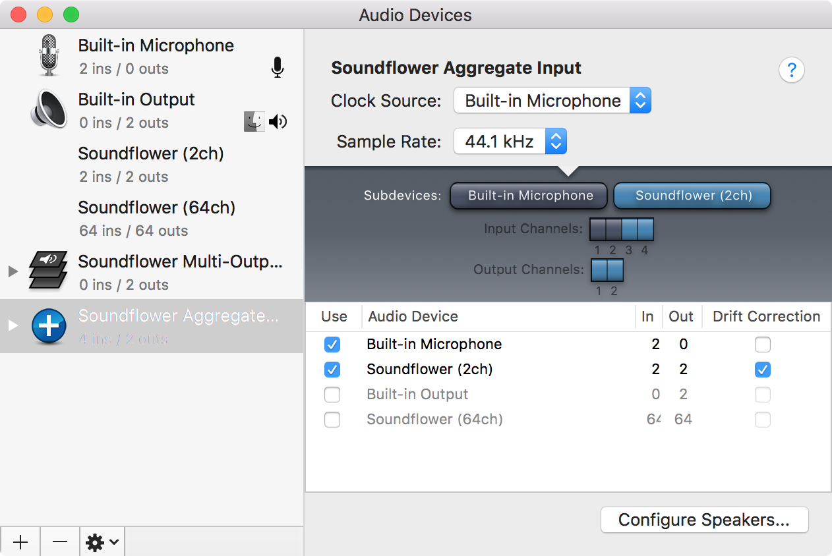Open the Sample Rate dropdown
The width and height of the screenshot is (832, 556).
pos(556,141)
